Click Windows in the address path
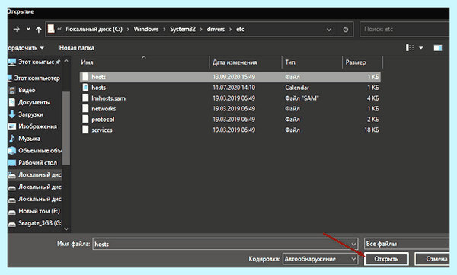 146,29
